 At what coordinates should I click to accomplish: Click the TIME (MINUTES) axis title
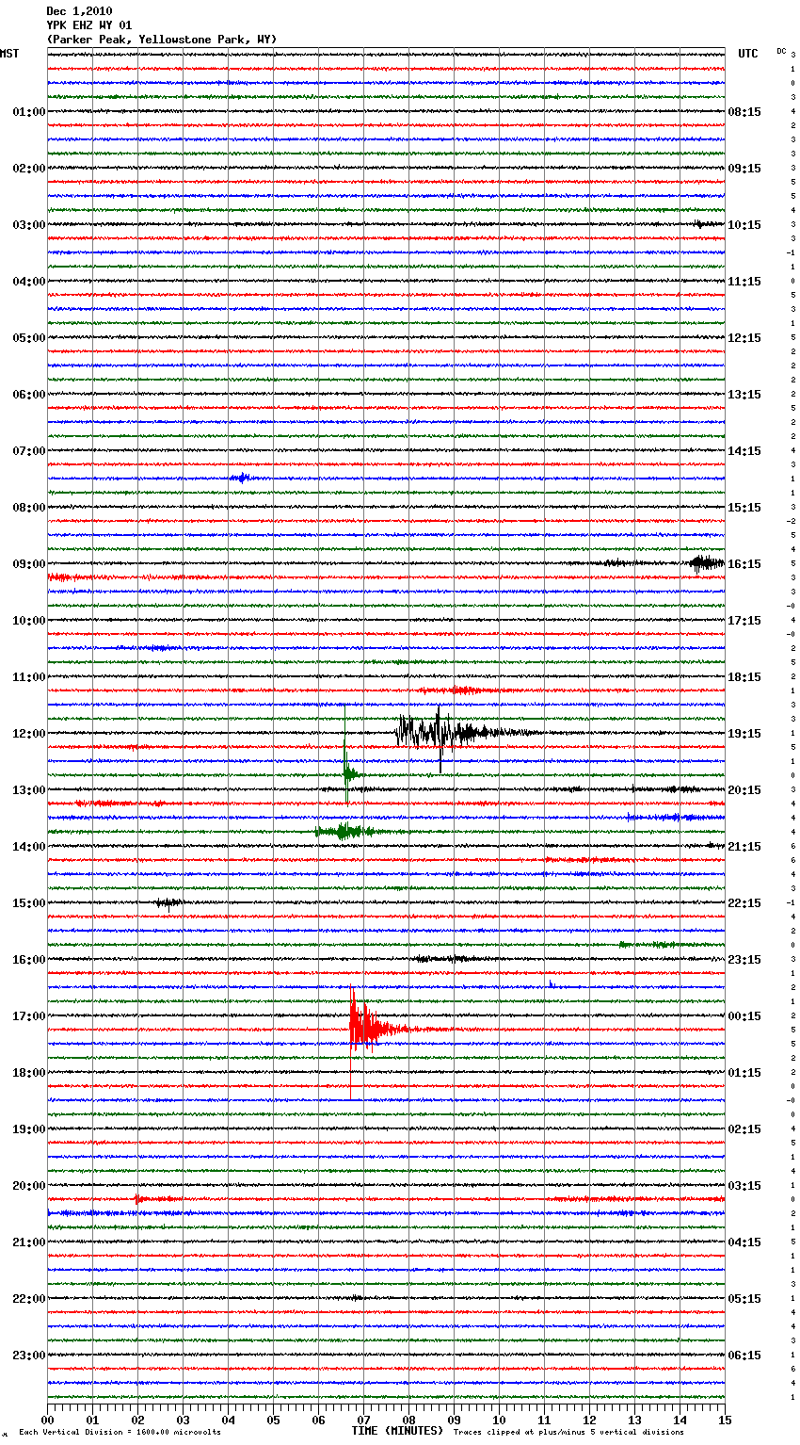click(x=397, y=1431)
